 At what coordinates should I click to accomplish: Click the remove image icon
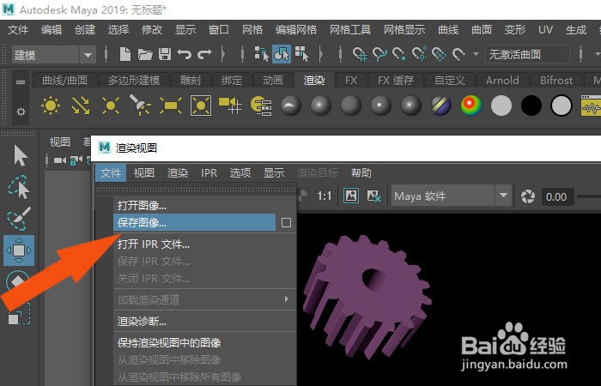click(x=373, y=196)
